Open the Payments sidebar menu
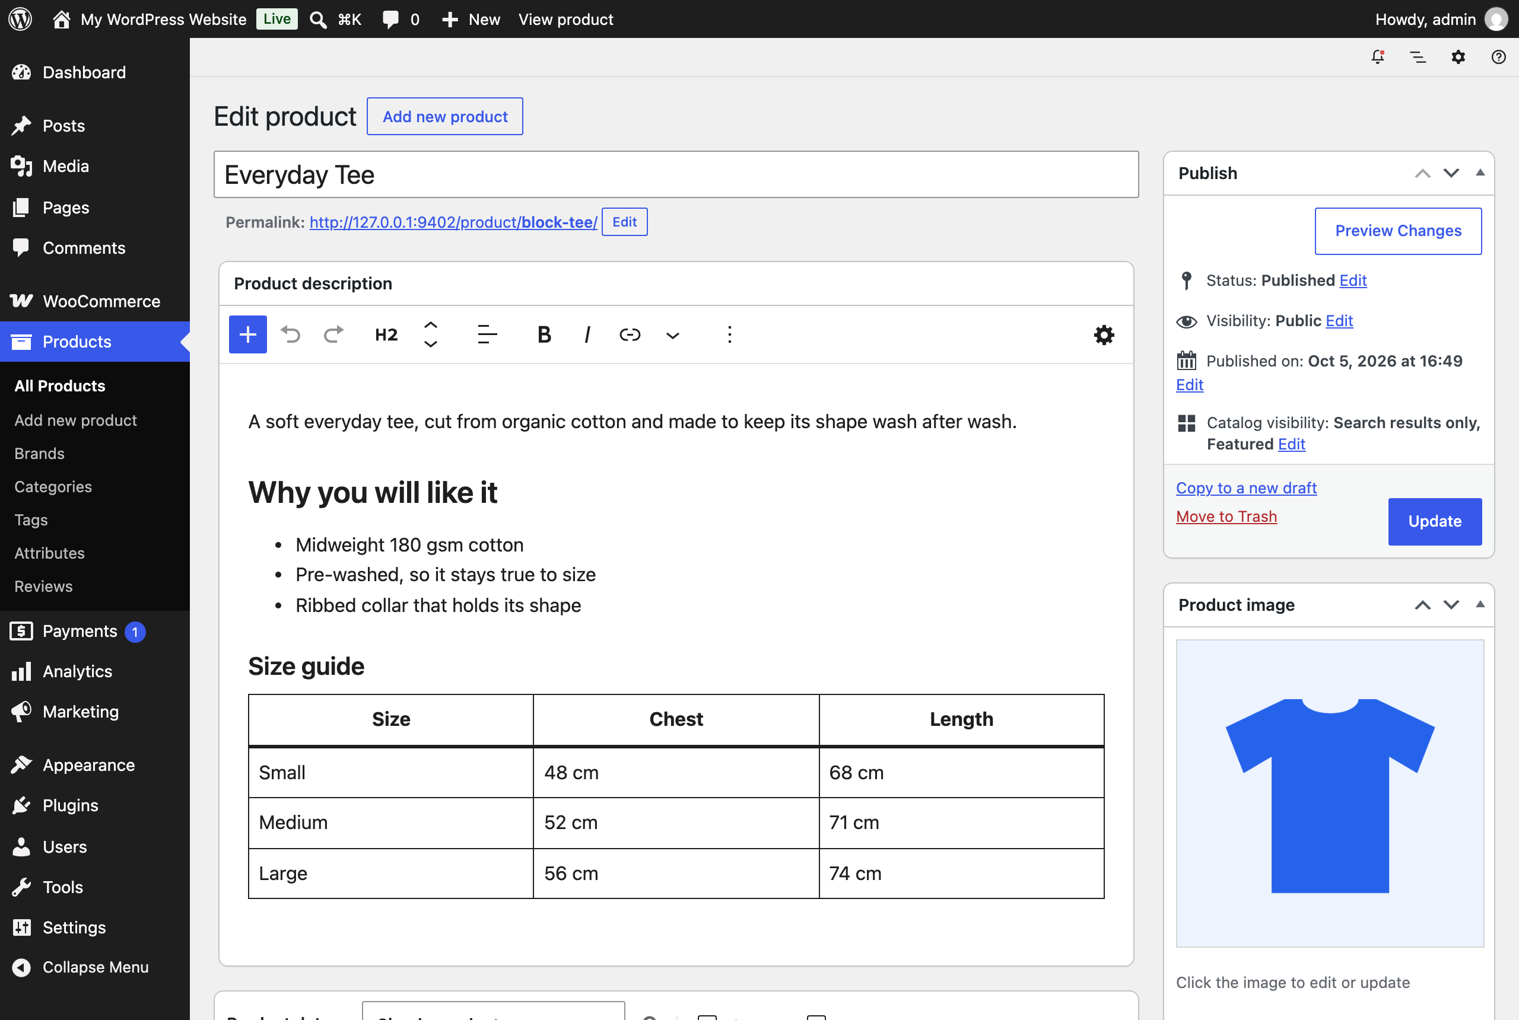 pos(95,631)
